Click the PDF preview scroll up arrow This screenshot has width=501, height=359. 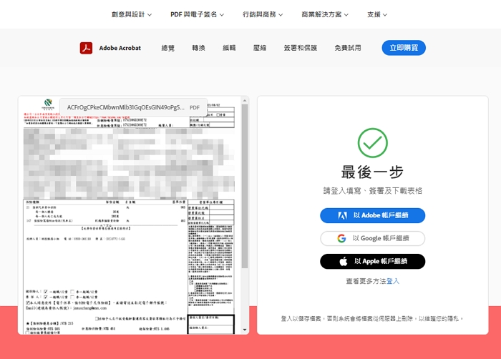tap(245, 101)
